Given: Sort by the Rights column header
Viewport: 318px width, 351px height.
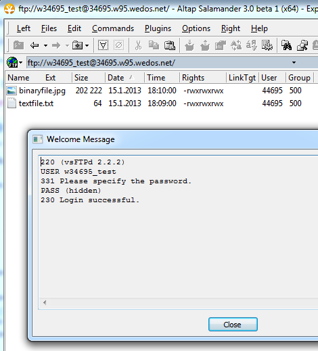Looking at the screenshot, I should click(x=203, y=78).
